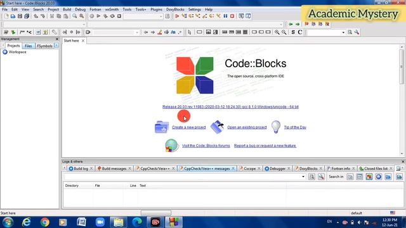This screenshot has width=406, height=228.
Task: Switch to the Files management tab
Action: (x=28, y=46)
